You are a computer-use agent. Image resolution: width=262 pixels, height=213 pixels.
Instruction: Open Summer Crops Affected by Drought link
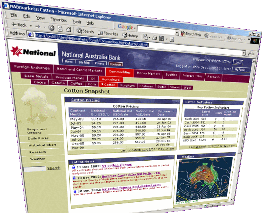coord(131,174)
